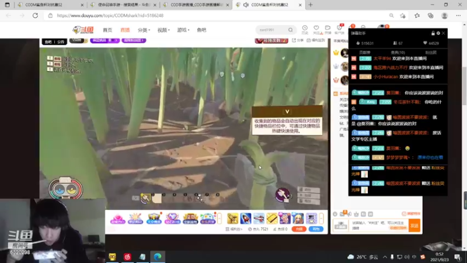The image size is (467, 263).
Task: Open a new browser tab
Action: click(x=311, y=5)
